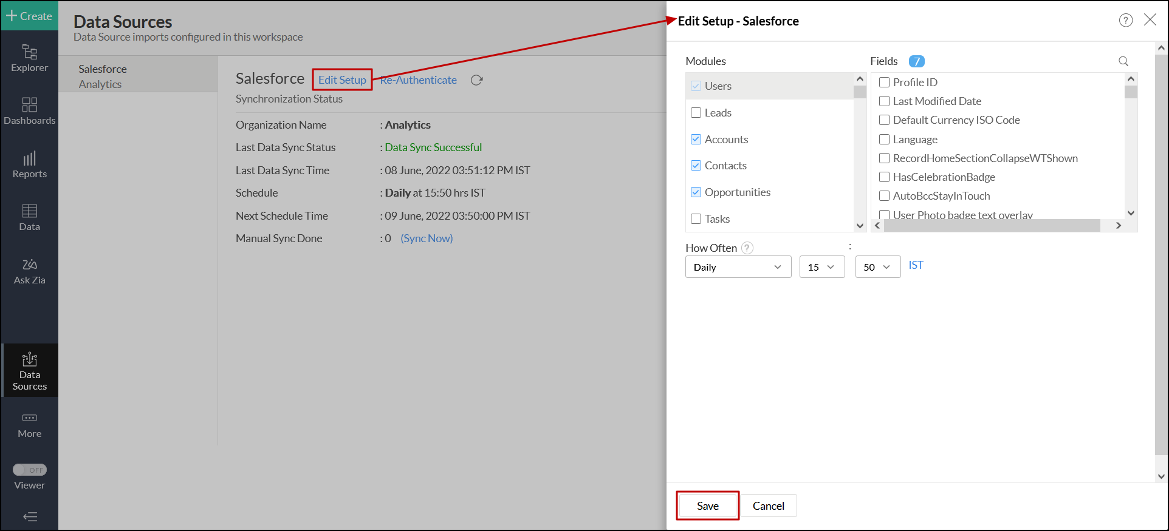Open the minutes dropdown showing 50
The height and width of the screenshot is (531, 1169).
coord(877,267)
